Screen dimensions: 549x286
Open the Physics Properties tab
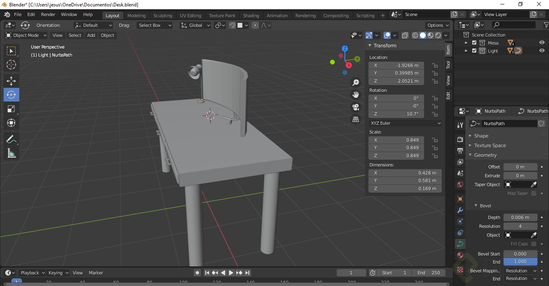click(x=459, y=233)
